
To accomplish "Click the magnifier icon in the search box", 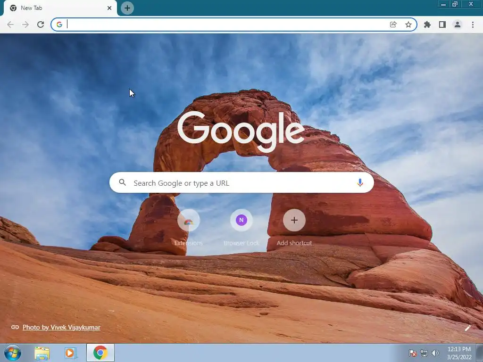I will point(122,182).
